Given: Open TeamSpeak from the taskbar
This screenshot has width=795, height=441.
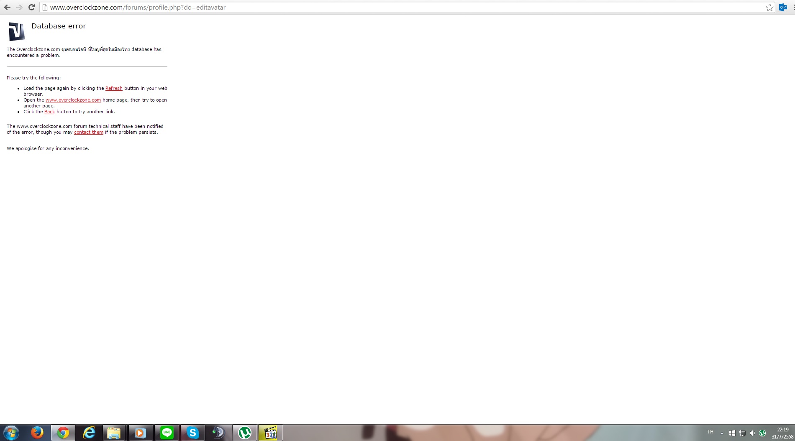Looking at the screenshot, I should 218,433.
